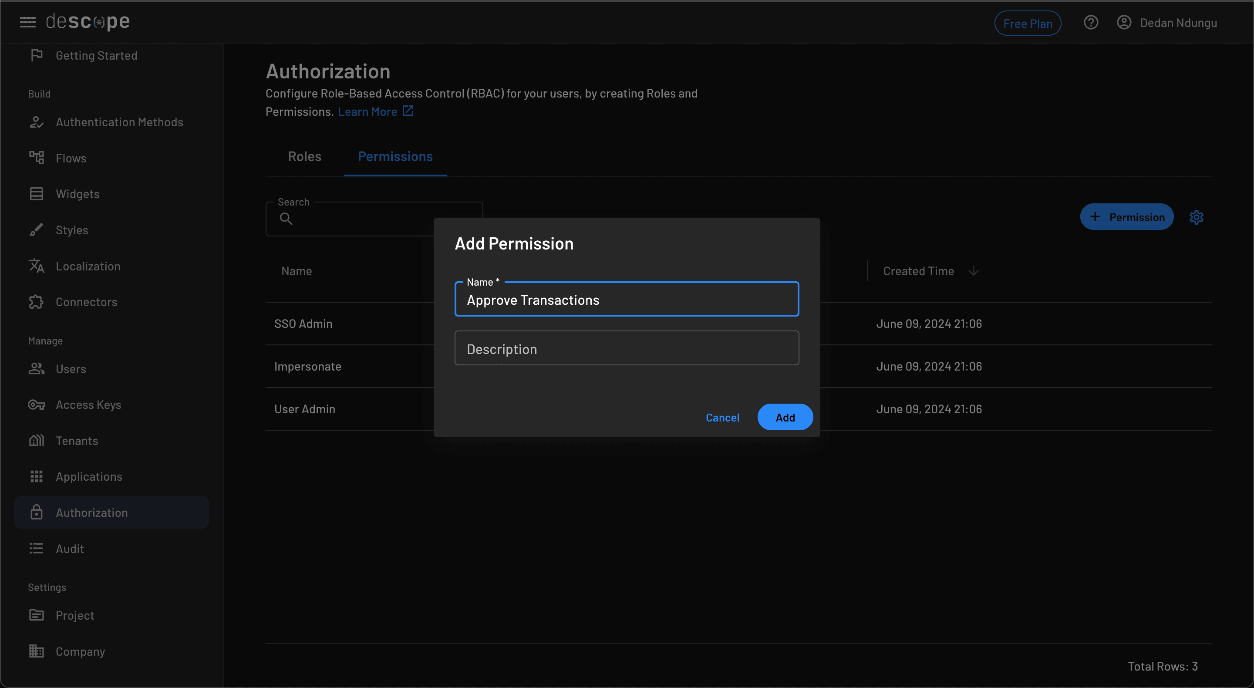Click the Styles paintbrush icon

(37, 230)
